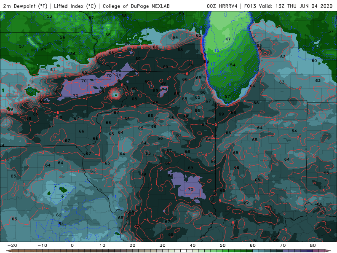Click the 47 dewpoint value over the lake
337x253 pixels.
(x=228, y=39)
